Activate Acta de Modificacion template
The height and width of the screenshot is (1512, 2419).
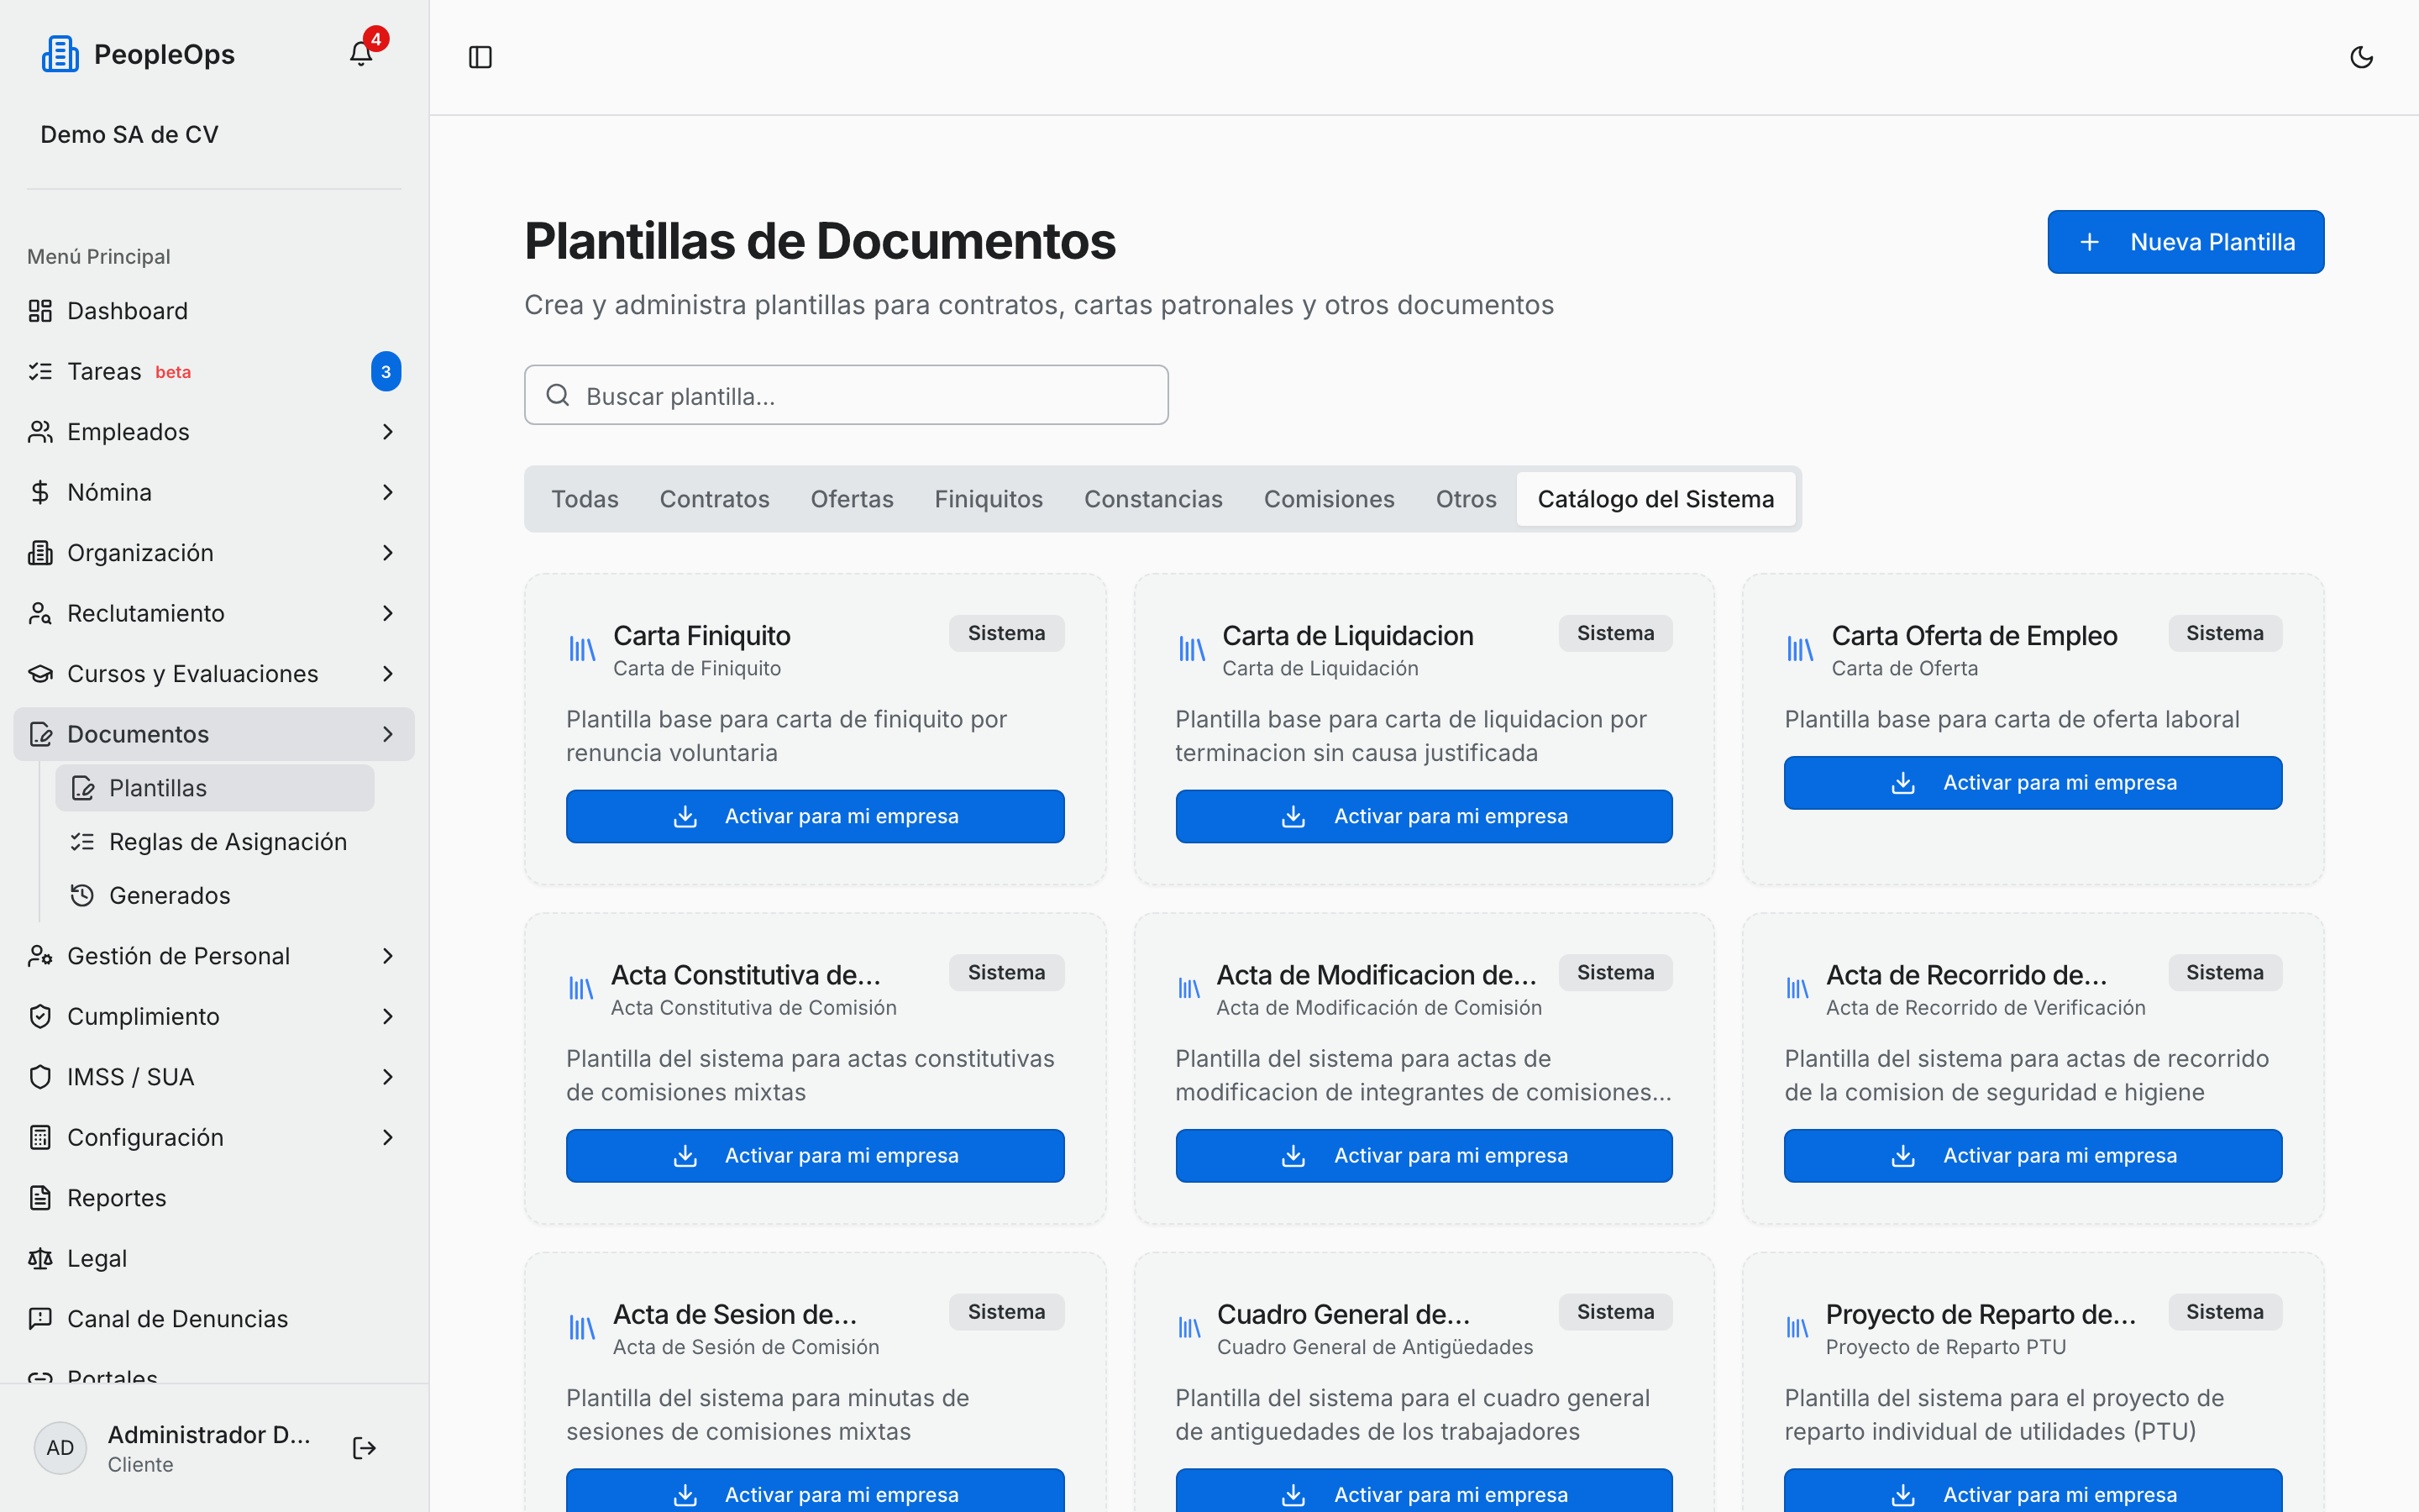[1424, 1156]
